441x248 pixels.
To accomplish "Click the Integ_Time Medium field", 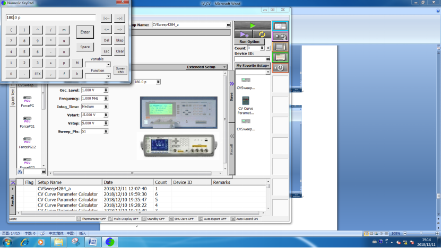I will (x=92, y=107).
